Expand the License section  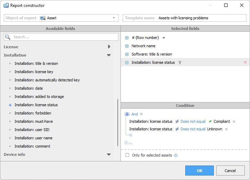click(x=109, y=47)
